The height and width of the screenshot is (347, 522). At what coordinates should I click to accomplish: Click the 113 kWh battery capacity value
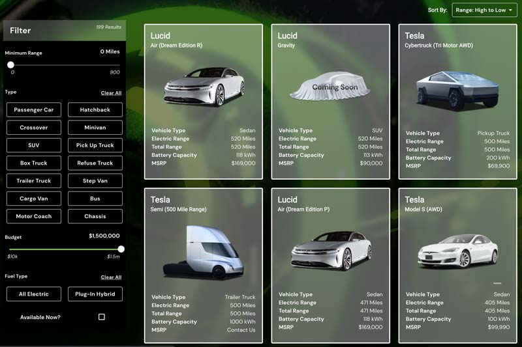(x=373, y=155)
